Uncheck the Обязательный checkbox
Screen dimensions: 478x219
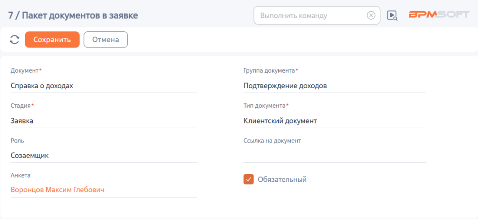click(x=248, y=179)
